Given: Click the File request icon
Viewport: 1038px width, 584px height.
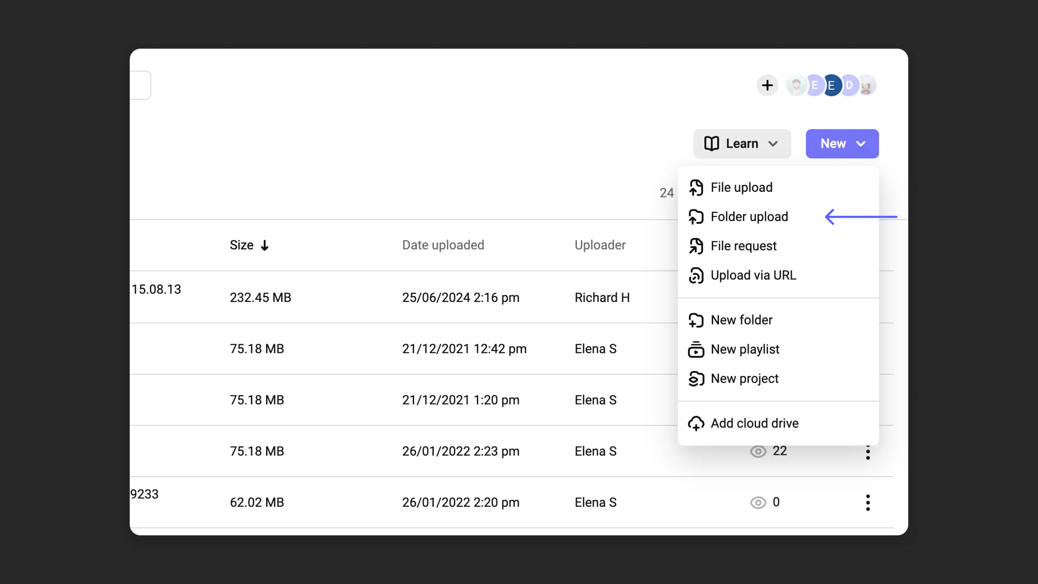Looking at the screenshot, I should 696,246.
